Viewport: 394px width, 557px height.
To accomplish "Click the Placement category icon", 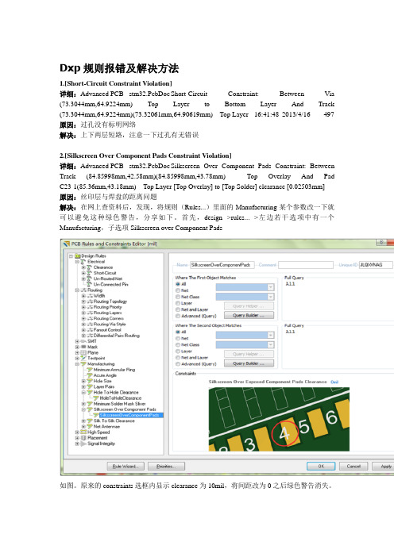I will point(83,438).
